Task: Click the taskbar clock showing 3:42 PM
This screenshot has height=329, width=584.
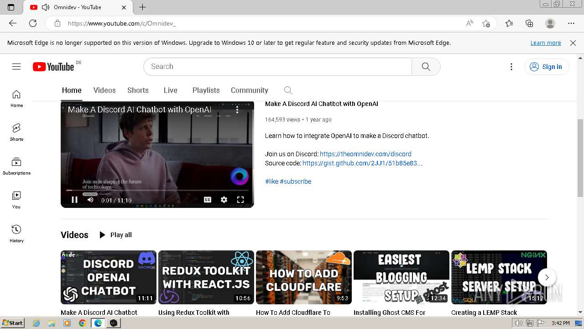Action: [560, 323]
